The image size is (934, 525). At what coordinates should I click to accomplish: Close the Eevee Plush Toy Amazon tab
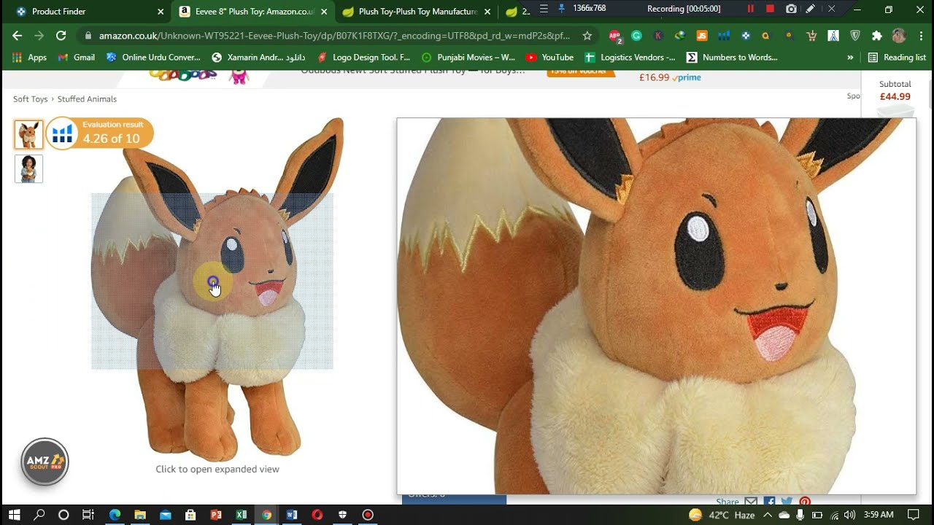325,12
